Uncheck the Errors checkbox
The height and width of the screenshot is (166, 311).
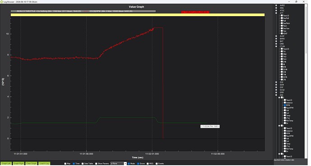pos(138,164)
